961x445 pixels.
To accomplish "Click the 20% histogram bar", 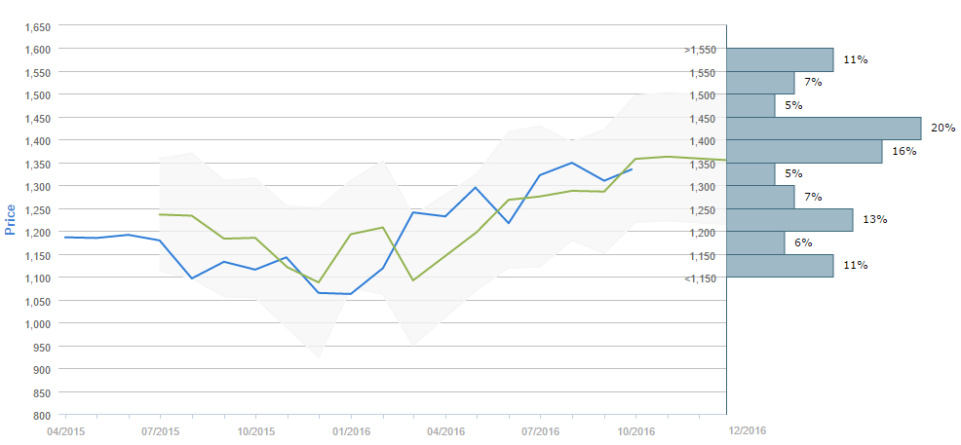I will pos(824,129).
